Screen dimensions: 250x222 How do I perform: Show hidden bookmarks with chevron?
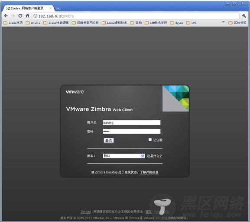[x=224, y=22]
